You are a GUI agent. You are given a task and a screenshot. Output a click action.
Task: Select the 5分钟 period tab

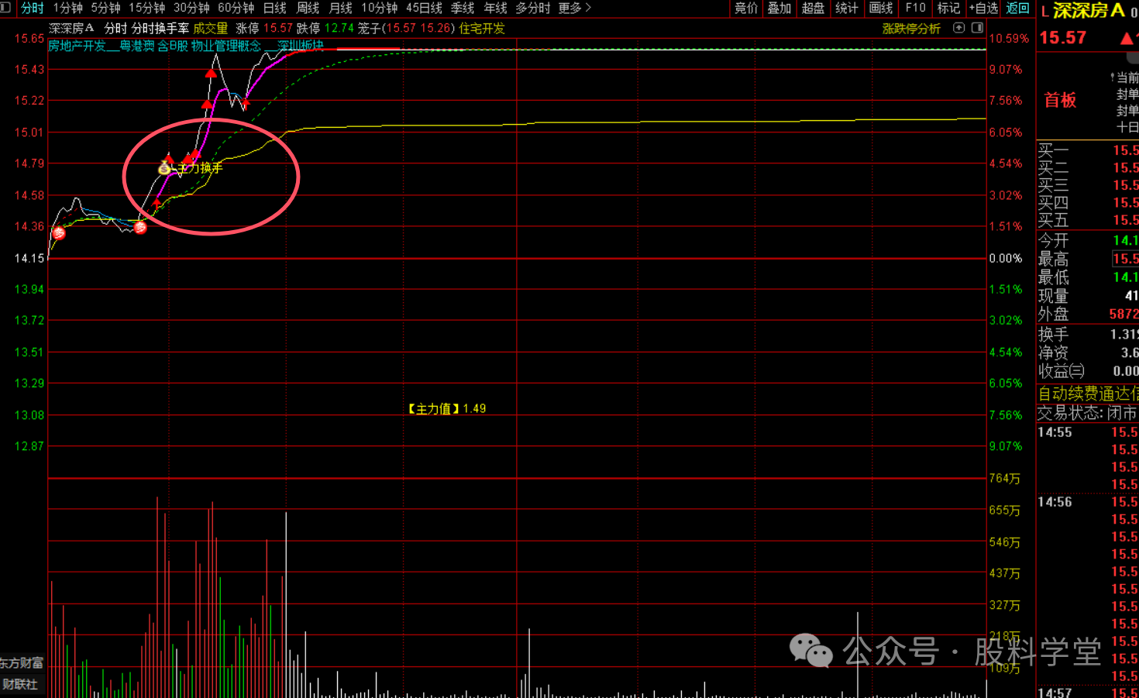105,8
